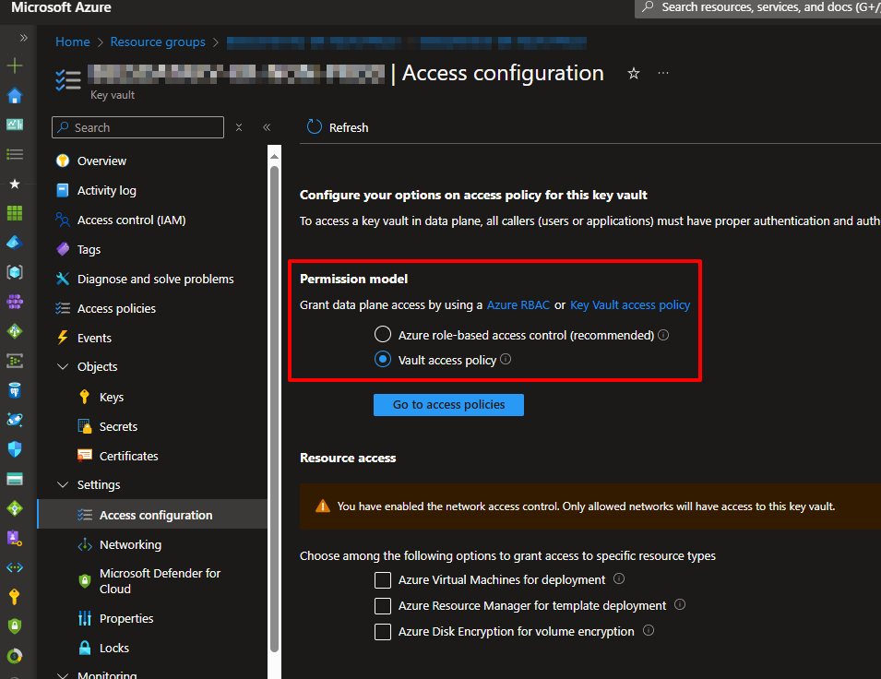Image resolution: width=881 pixels, height=679 pixels.
Task: Click the Events lightning icon
Action: 63,338
